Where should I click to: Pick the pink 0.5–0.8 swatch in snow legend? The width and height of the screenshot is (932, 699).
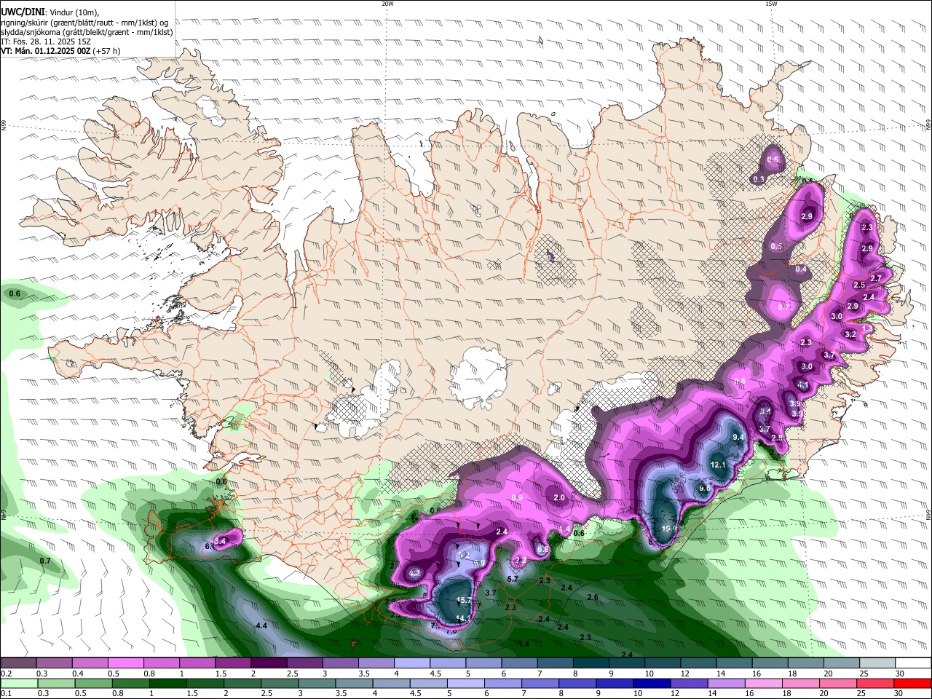pyautogui.click(x=125, y=663)
